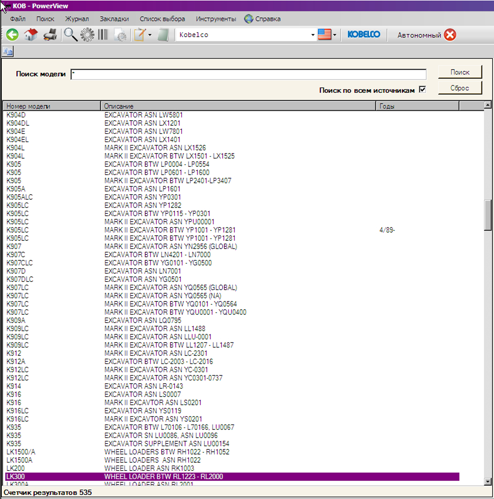Click the green notebook icon
This screenshot has width=494, height=499.
click(x=163, y=35)
